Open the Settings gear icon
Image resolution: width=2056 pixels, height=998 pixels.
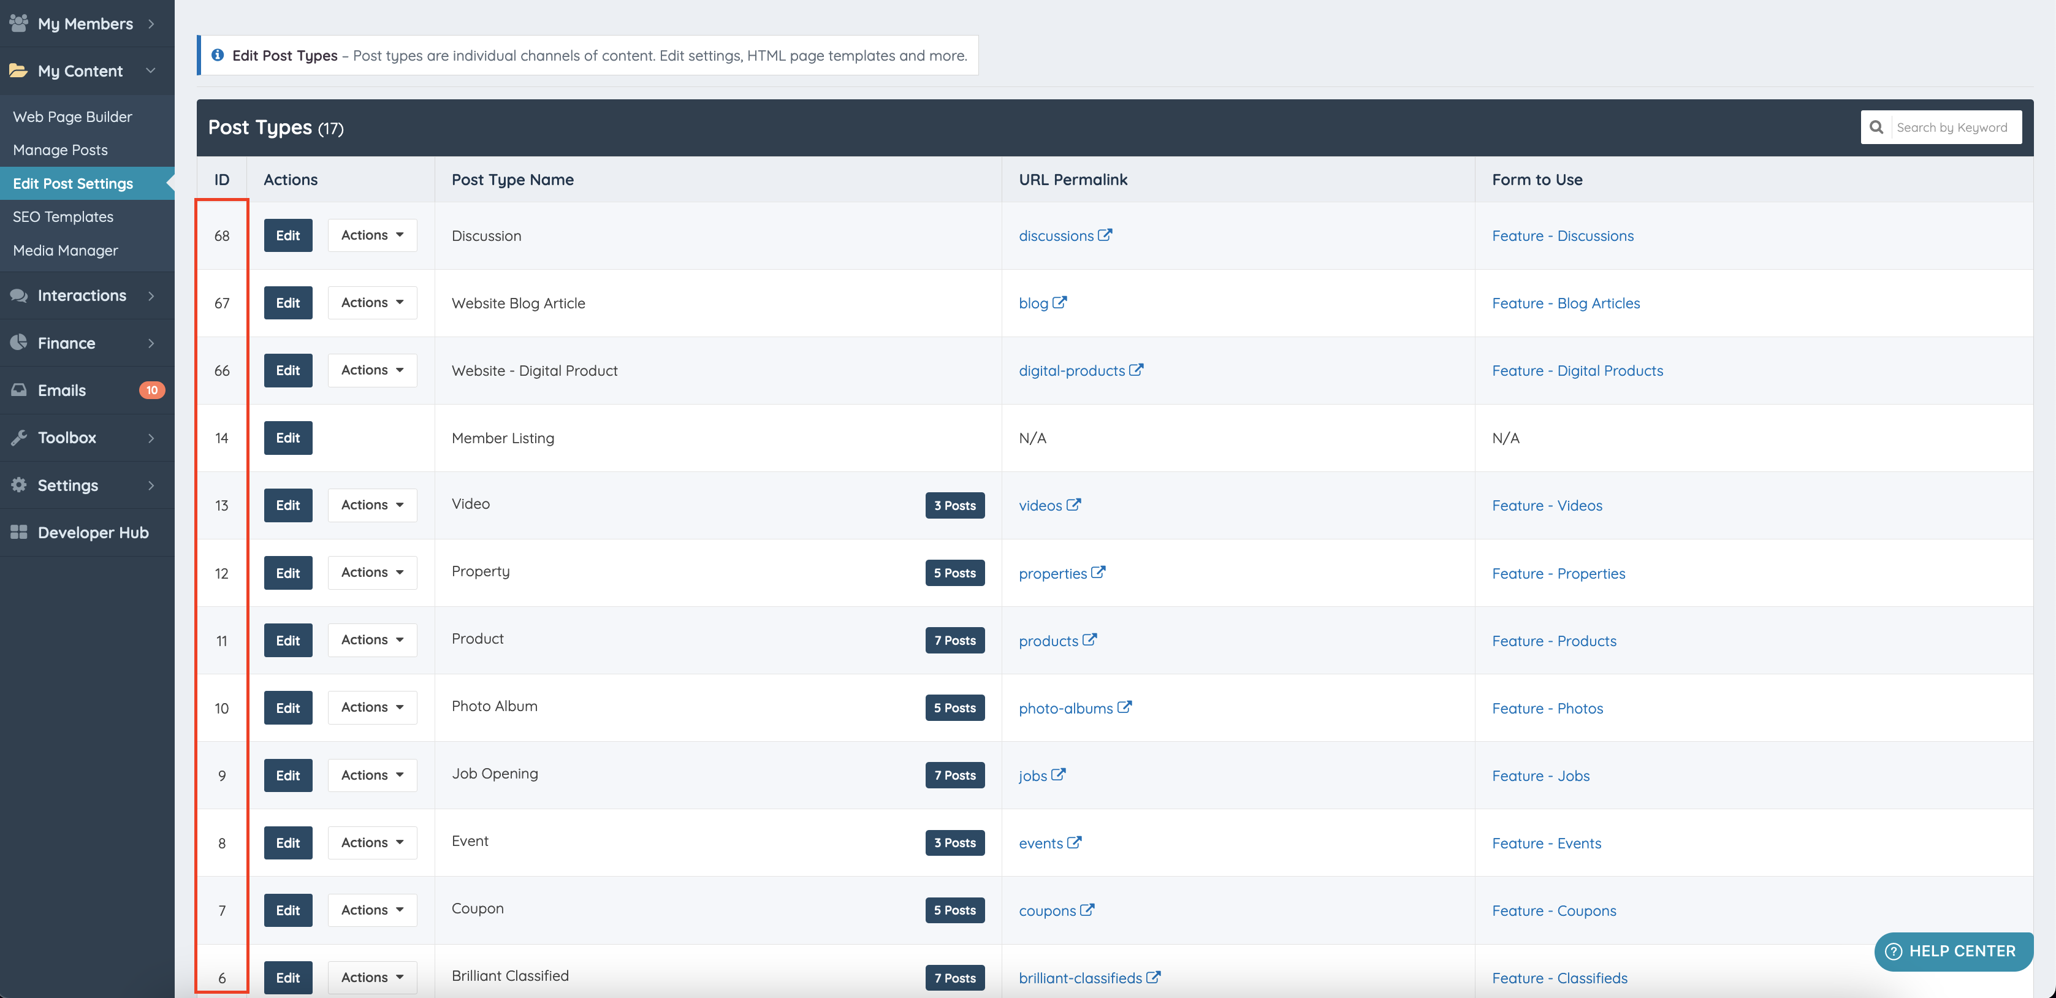click(20, 485)
